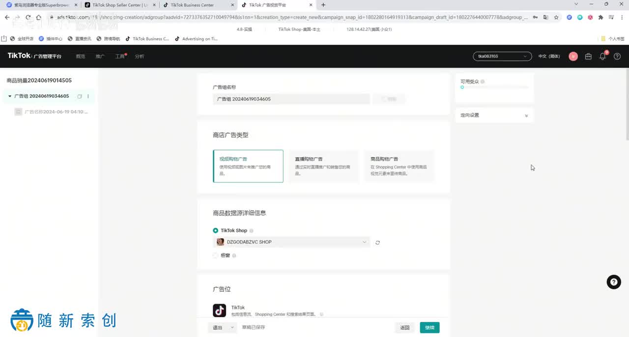Screen dimensions: 629x337
Task: Open the Advertising on Ti... bookmark
Action: (197, 39)
